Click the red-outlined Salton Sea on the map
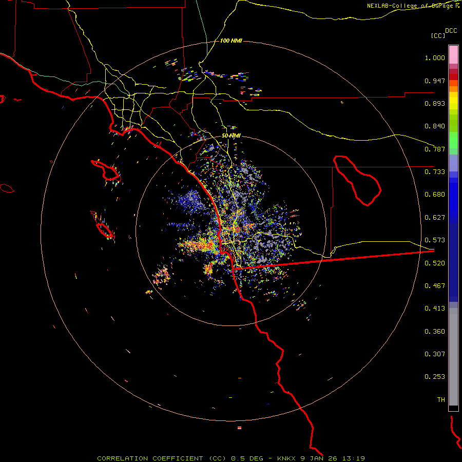This screenshot has height=462, width=462. pos(357,181)
